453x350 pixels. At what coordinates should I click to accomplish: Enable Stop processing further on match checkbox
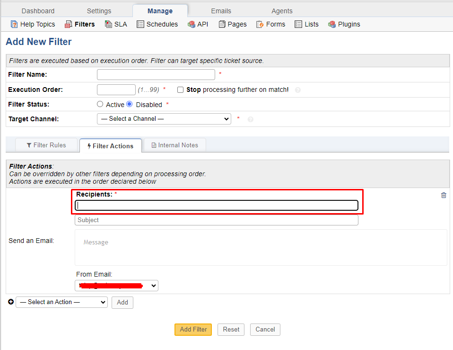coord(181,90)
